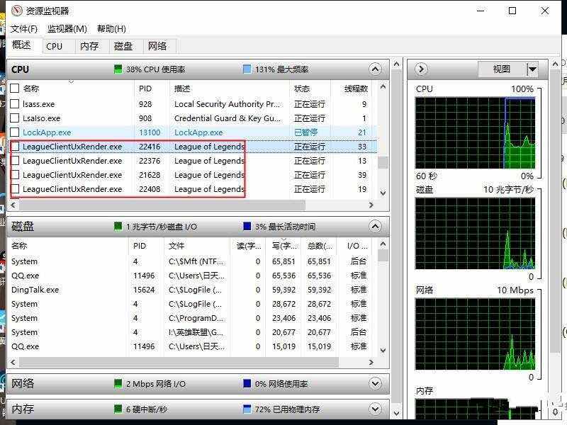Collapse the CPU section chevron

375,69
